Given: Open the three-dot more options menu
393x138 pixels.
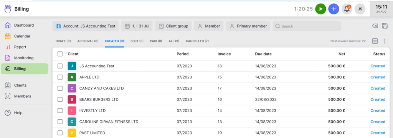Looking at the screenshot, I should (385, 41).
